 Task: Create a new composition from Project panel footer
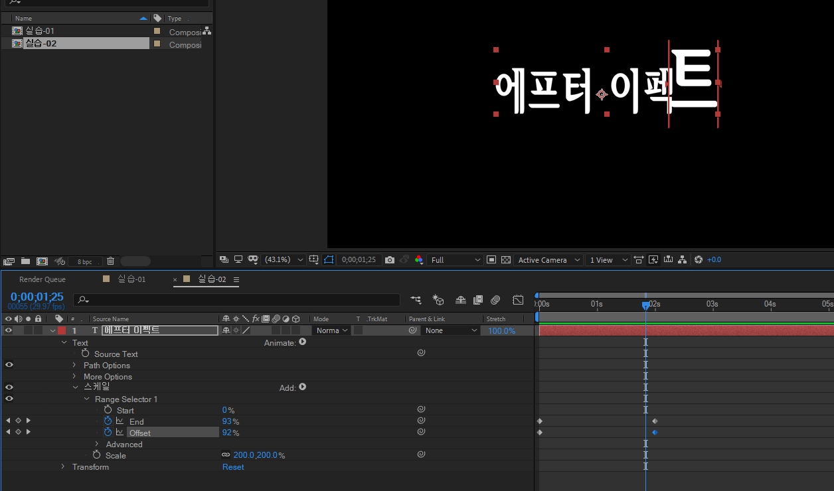(42, 261)
